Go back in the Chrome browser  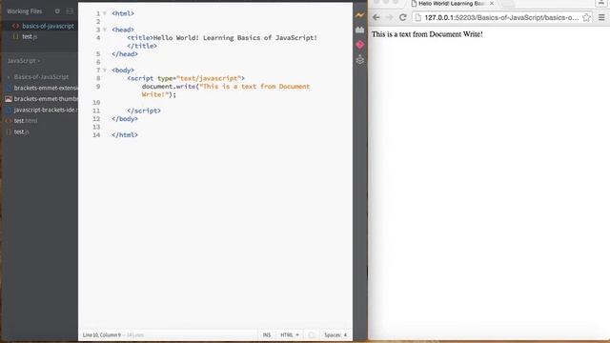[376, 17]
